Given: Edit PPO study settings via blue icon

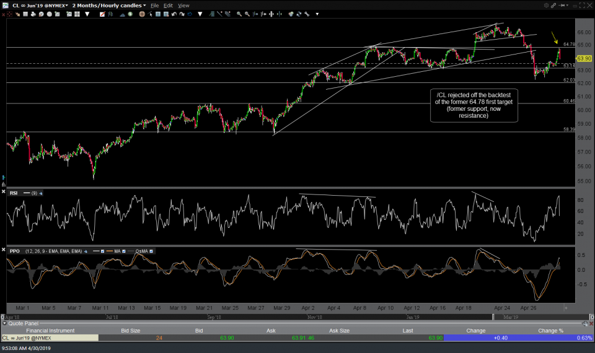Looking at the screenshot, I should [86, 251].
